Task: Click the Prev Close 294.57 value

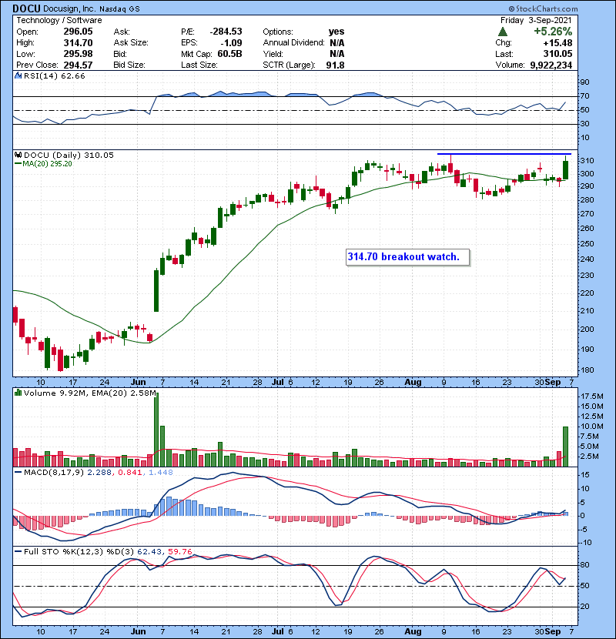Action: click(78, 65)
